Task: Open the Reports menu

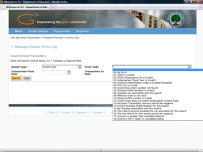Action: point(82,31)
